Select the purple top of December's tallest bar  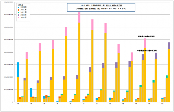[x=169, y=46]
